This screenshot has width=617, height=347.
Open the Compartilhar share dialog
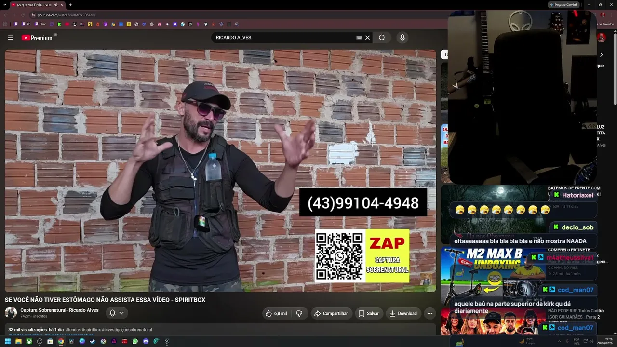tap(331, 313)
